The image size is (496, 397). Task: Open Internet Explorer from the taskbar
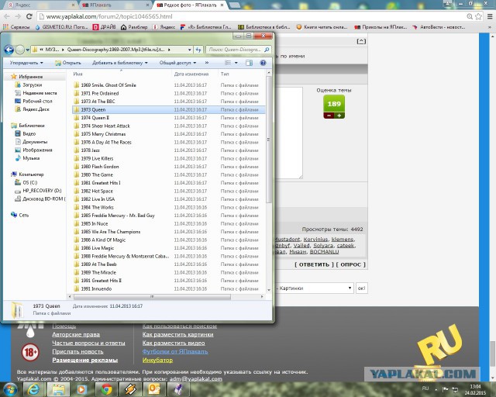33,390
